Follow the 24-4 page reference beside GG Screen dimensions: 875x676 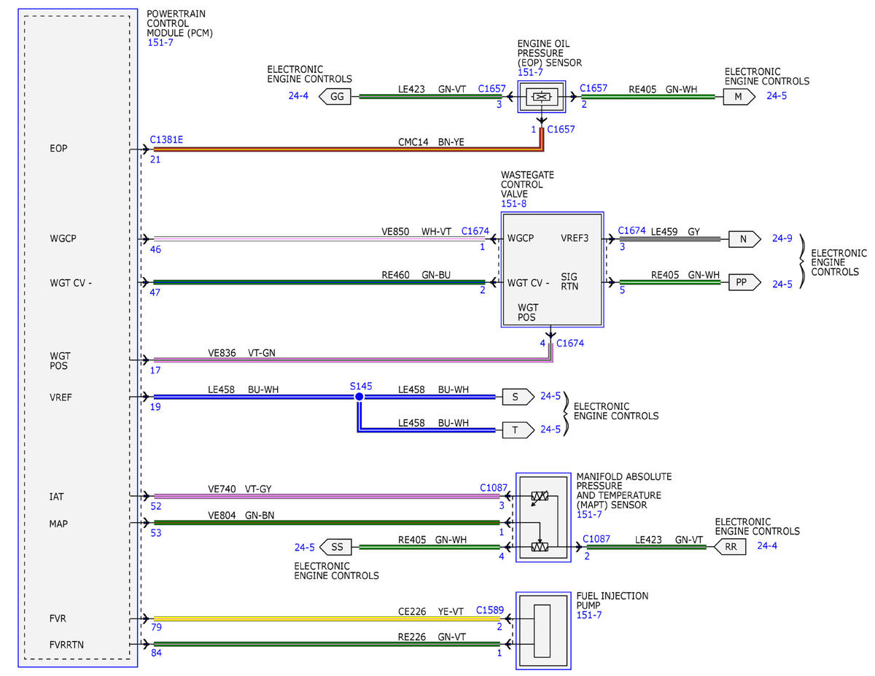click(x=300, y=96)
